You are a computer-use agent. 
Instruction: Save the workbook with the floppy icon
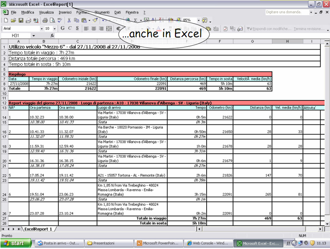(21, 20)
